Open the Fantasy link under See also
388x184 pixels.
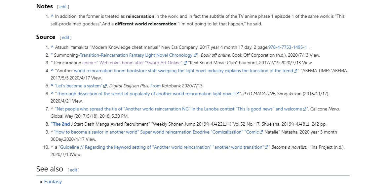(53, 182)
